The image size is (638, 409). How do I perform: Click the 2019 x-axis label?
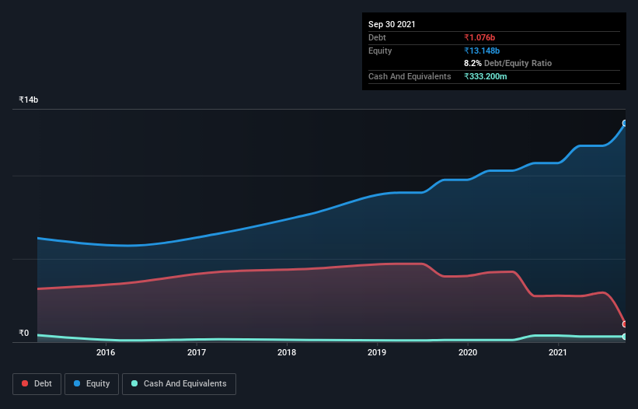pyautogui.click(x=377, y=352)
